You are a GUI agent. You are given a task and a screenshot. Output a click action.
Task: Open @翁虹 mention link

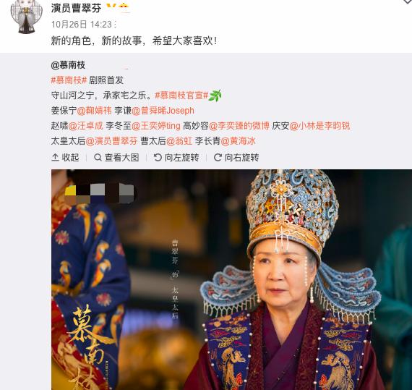tap(179, 141)
